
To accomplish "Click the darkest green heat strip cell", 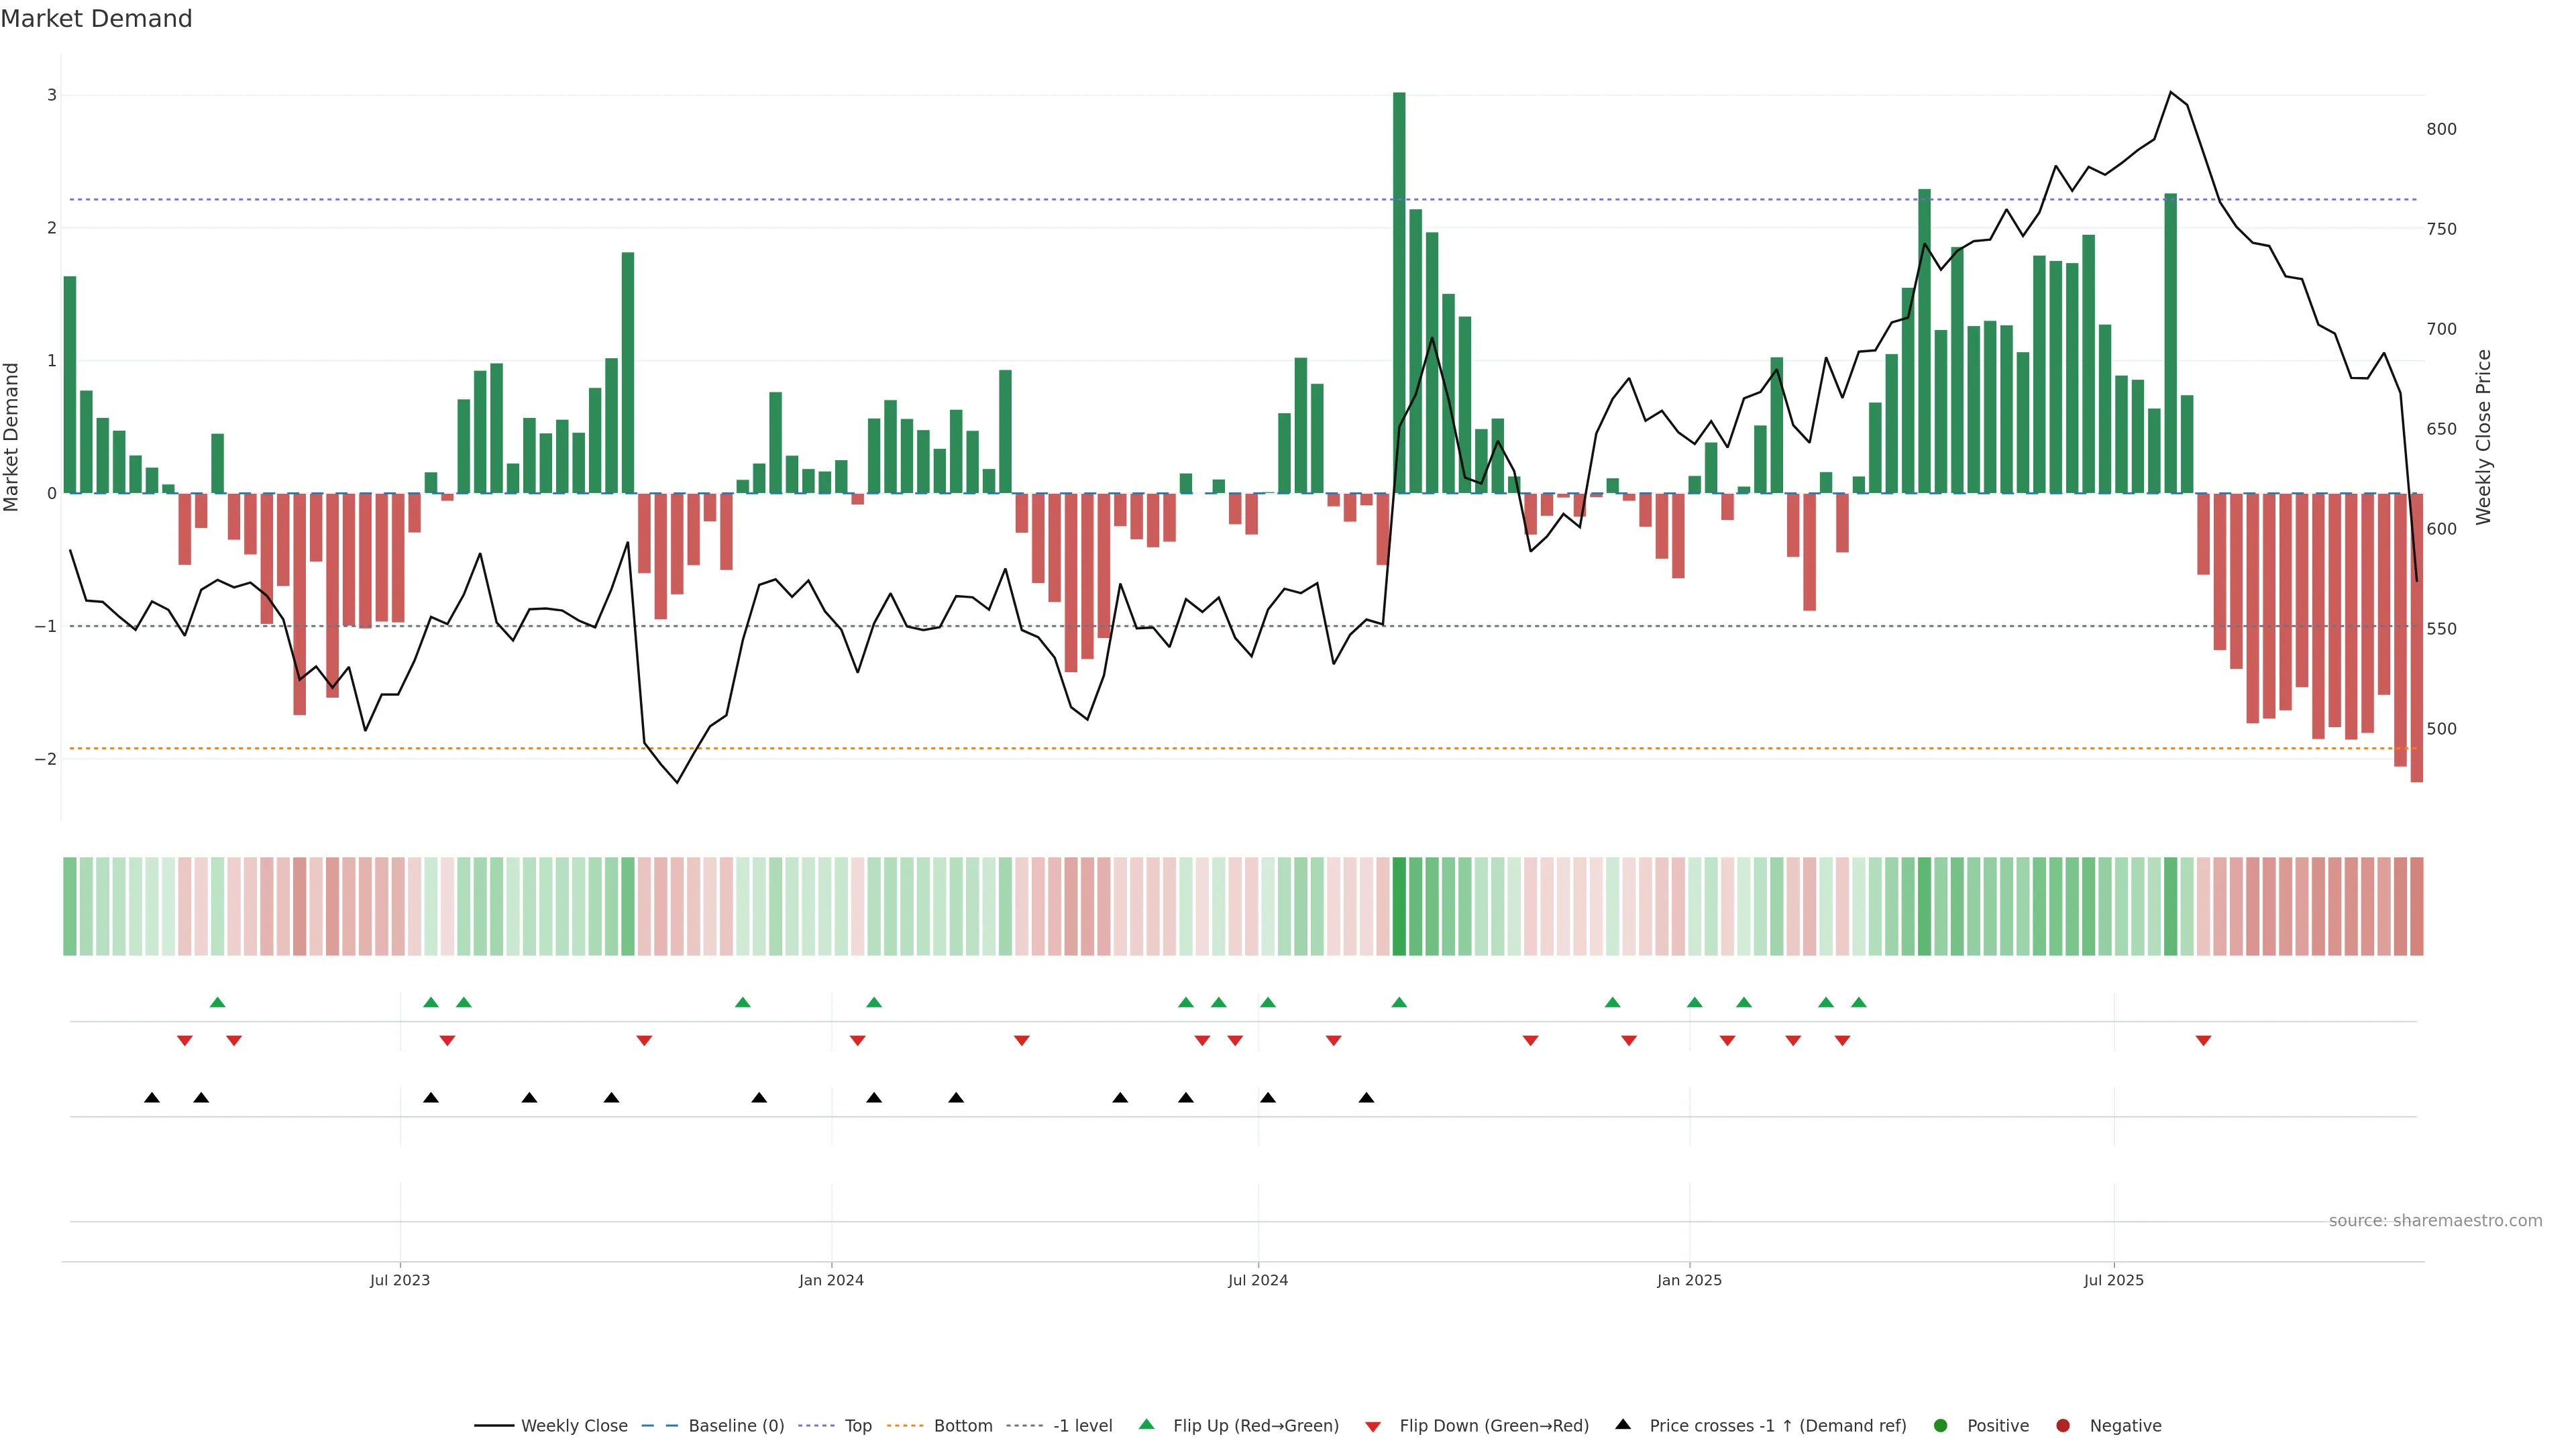I will (x=1399, y=906).
